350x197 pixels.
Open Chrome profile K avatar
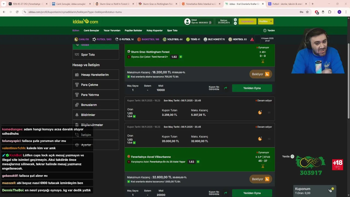point(339,12)
